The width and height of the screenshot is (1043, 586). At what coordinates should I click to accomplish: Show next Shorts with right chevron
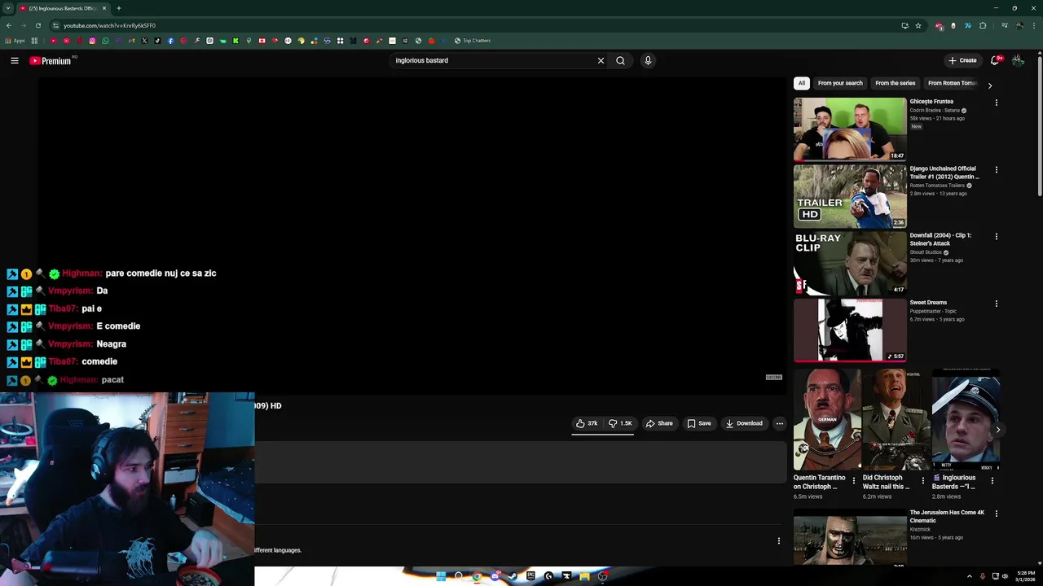997,430
